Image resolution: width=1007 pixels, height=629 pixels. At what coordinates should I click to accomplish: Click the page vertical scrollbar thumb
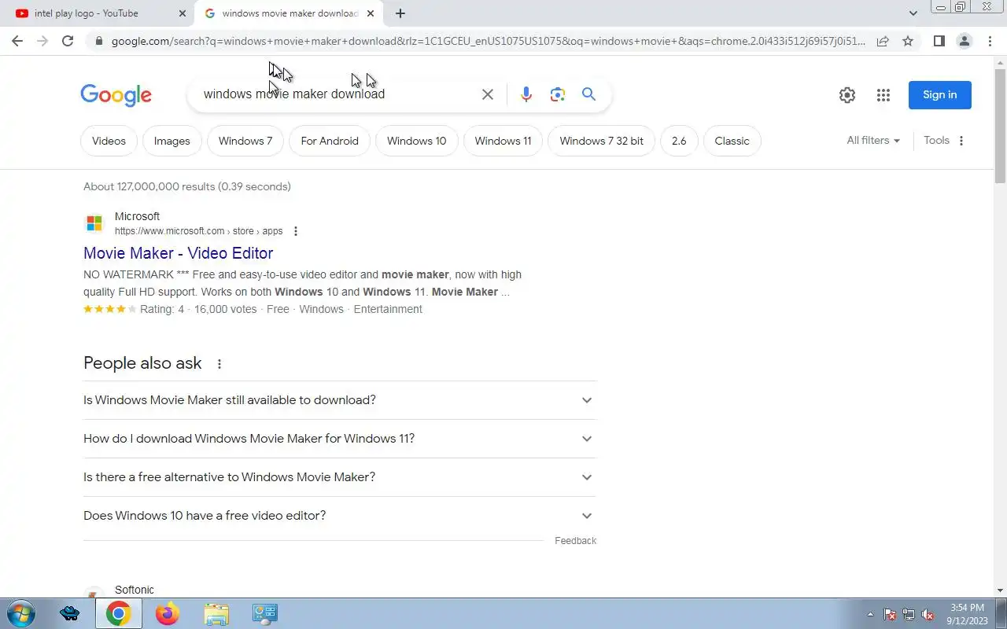click(1001, 125)
